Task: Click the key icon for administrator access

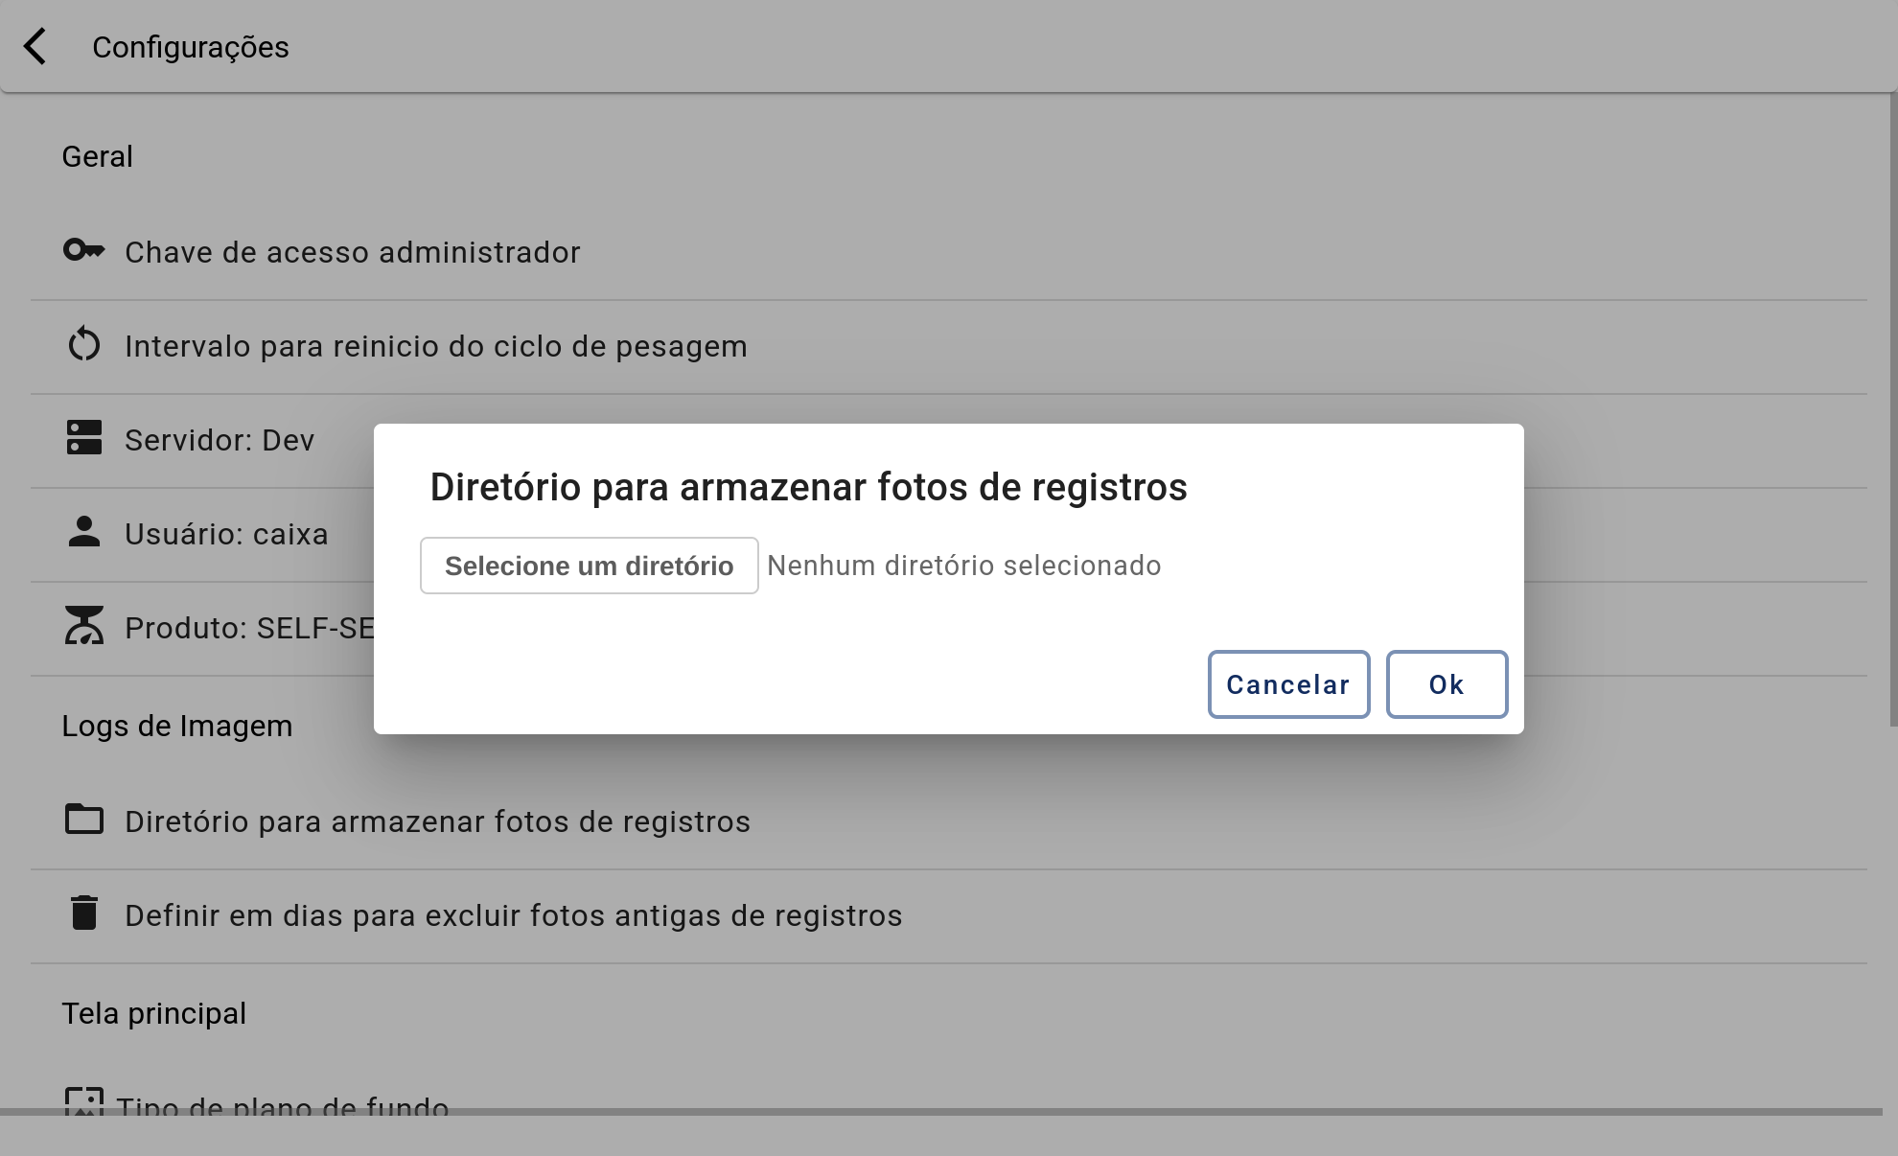Action: point(84,251)
